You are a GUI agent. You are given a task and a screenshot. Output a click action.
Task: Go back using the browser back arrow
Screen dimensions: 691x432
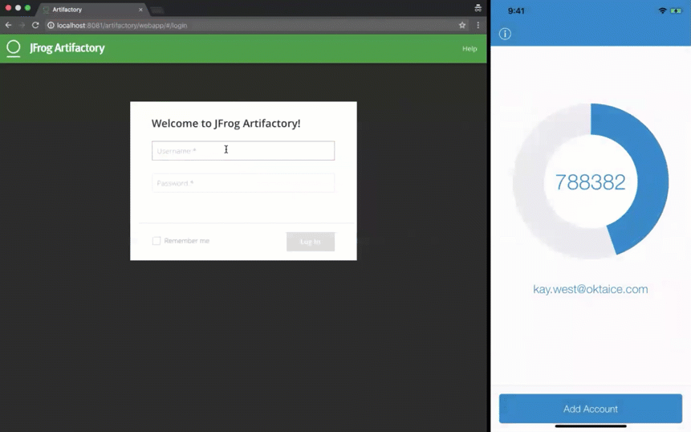pyautogui.click(x=9, y=25)
